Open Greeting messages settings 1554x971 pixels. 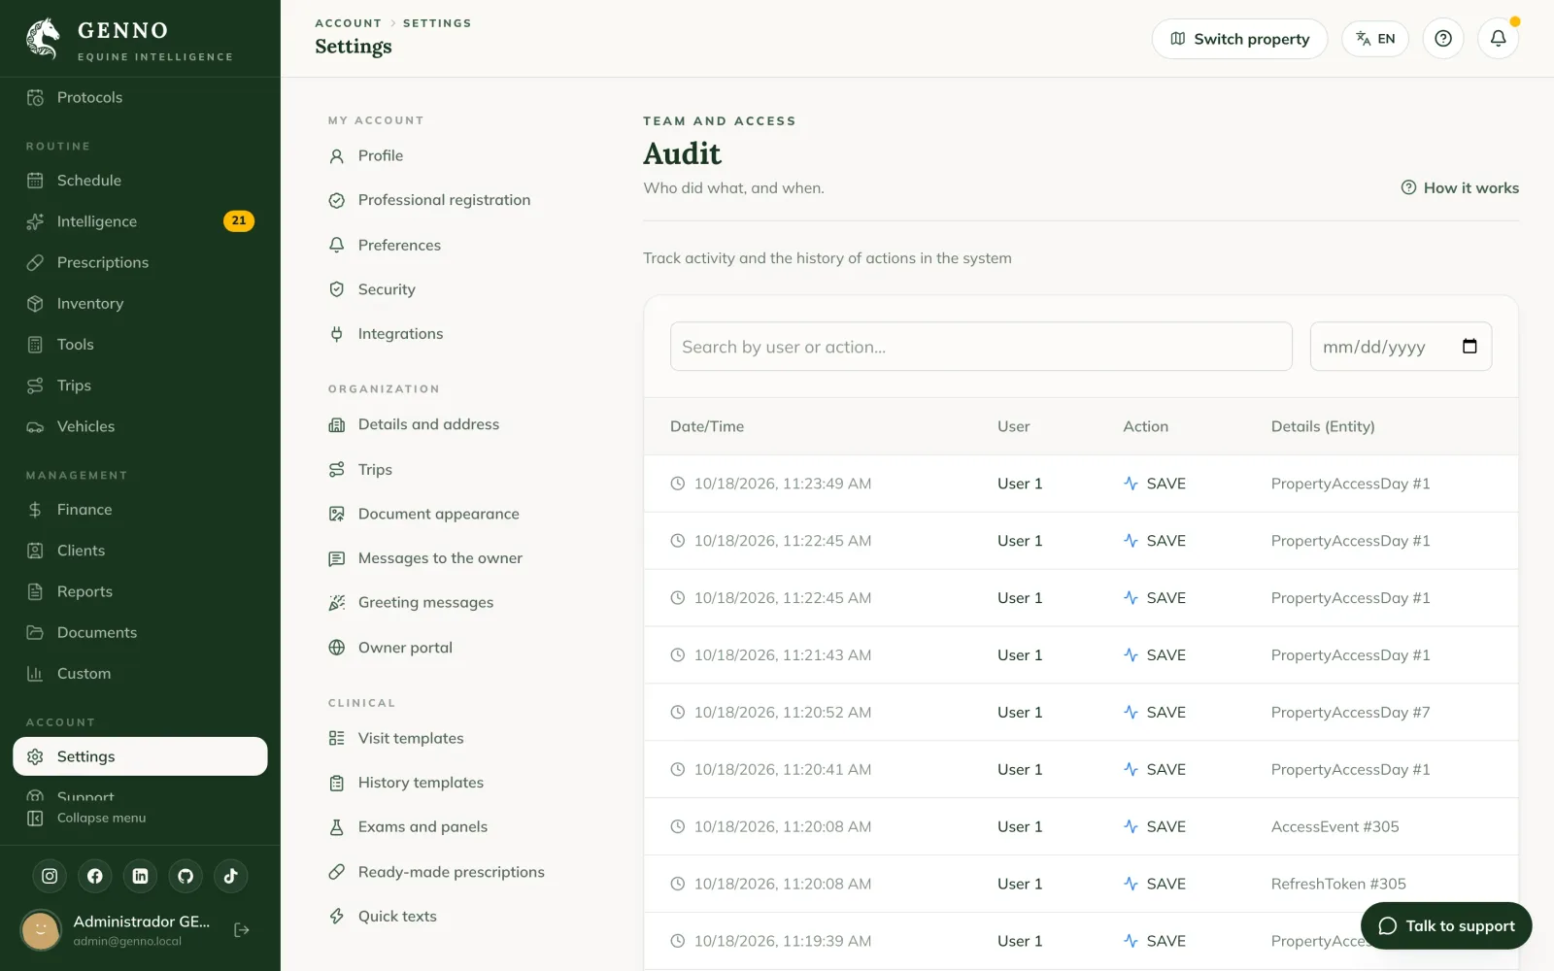[x=411, y=603]
